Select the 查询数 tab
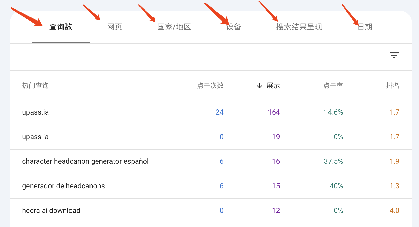 (61, 27)
